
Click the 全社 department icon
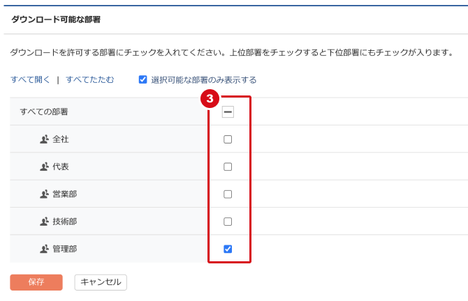(x=44, y=139)
